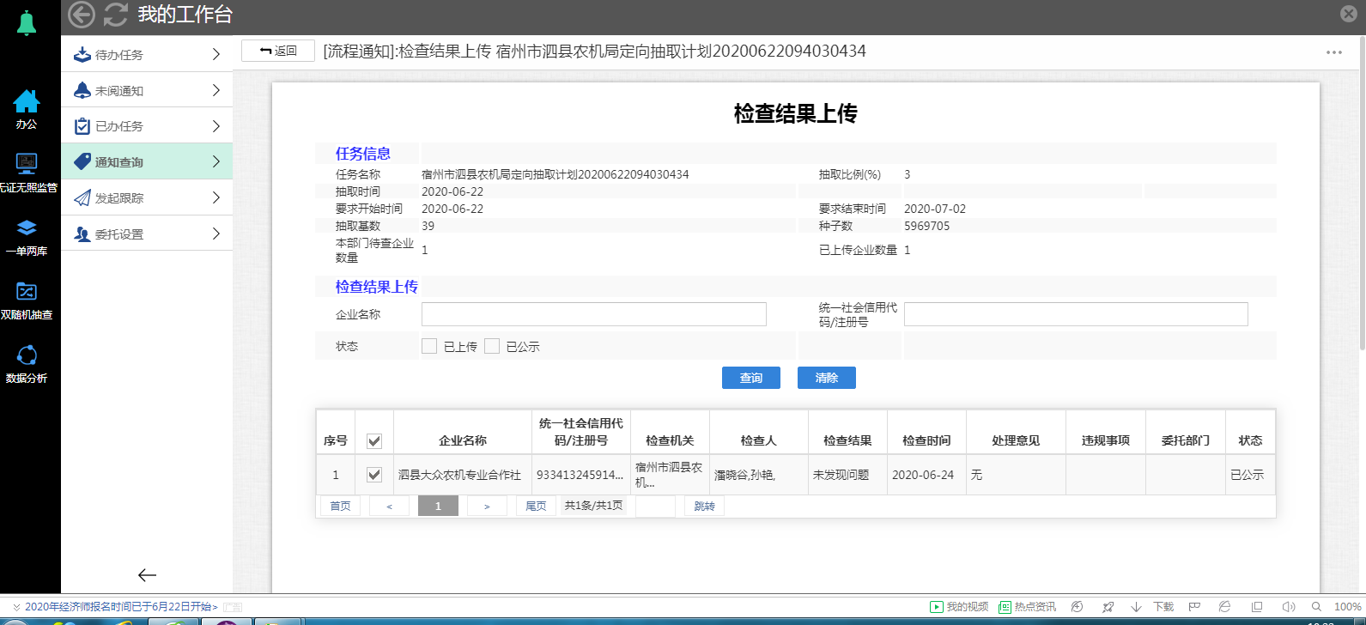Expand news ticker double-chevron icon
This screenshot has height=625, width=1366.
tap(16, 607)
